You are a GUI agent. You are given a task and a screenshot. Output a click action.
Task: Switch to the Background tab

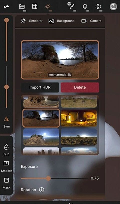pos(61,21)
